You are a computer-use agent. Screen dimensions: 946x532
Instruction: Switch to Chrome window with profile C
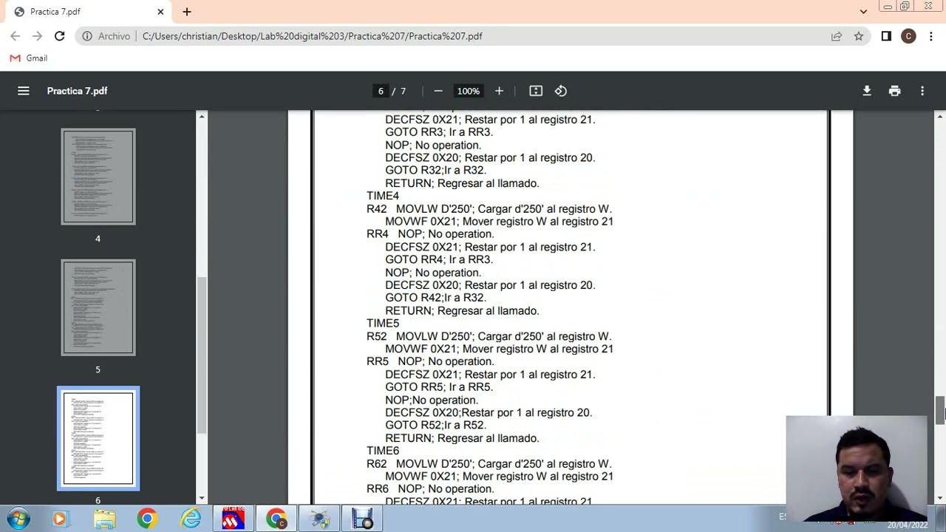277,519
